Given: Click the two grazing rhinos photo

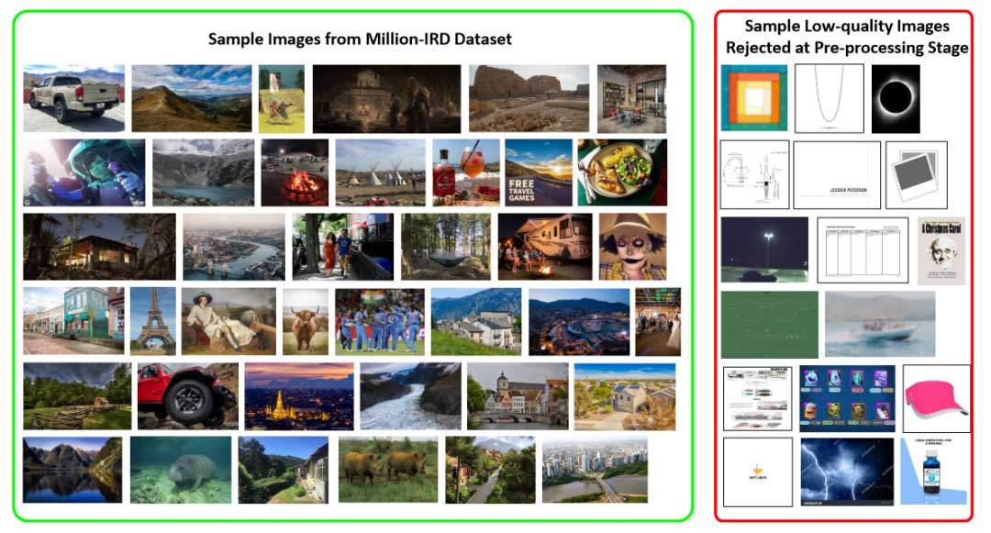Looking at the screenshot, I should pyautogui.click(x=387, y=469).
